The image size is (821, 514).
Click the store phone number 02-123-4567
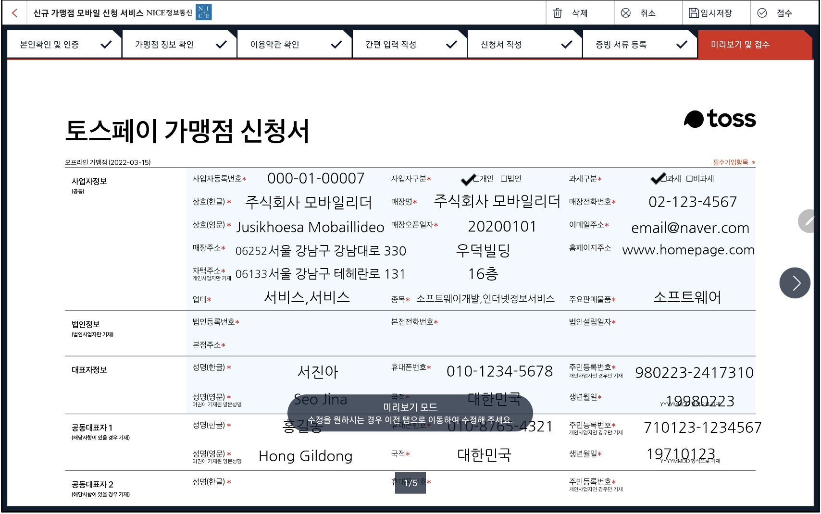click(693, 202)
